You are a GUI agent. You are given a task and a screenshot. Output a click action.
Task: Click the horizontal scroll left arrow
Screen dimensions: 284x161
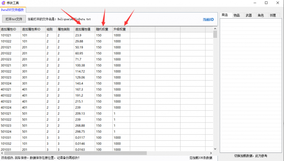click(2, 153)
